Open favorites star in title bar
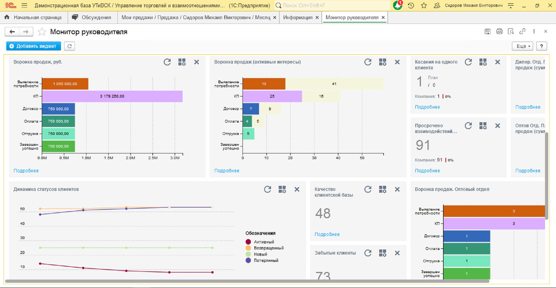The image size is (556, 288). coord(424,6)
